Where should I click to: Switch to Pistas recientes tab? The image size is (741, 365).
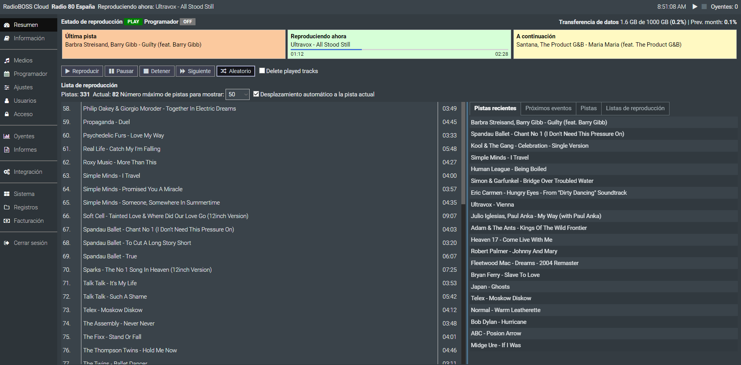pos(495,108)
